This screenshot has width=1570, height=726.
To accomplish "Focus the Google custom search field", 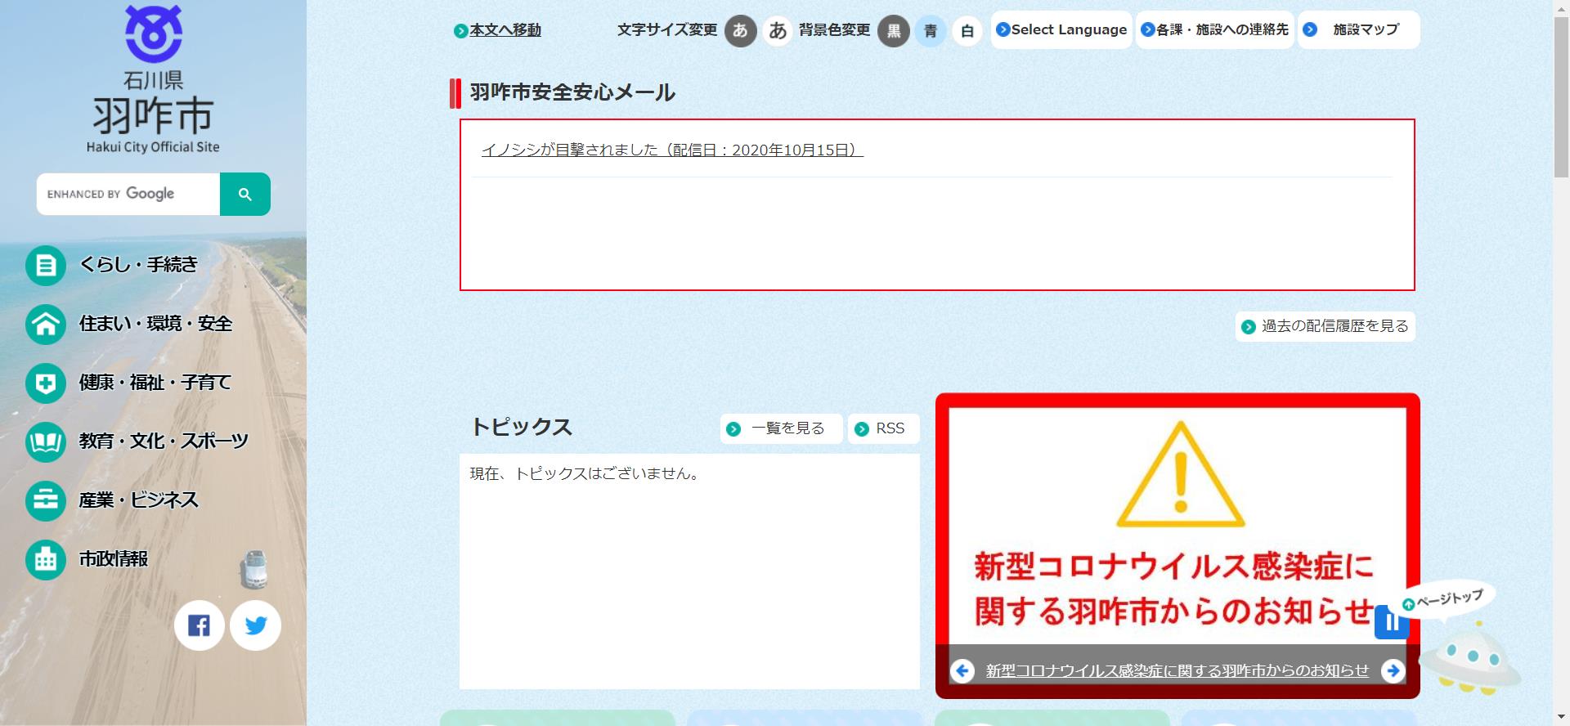I will tap(128, 194).
